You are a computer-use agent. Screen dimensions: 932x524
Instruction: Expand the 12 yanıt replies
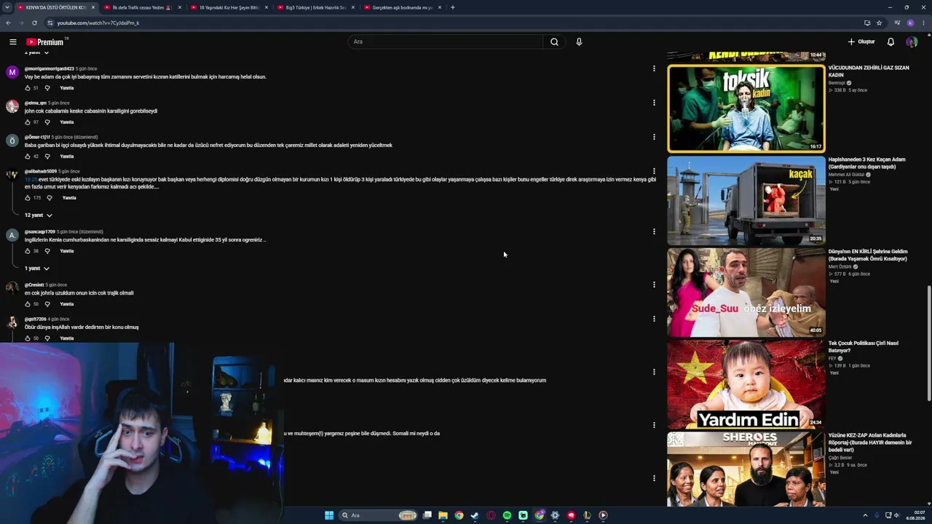pos(38,215)
